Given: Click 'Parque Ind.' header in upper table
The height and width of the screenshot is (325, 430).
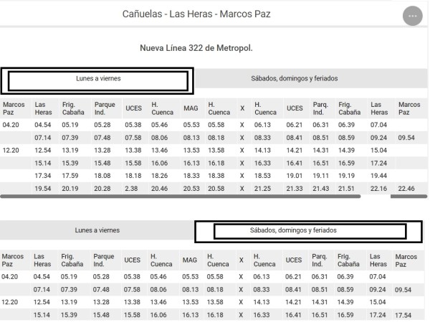Looking at the screenshot, I should pos(104,108).
